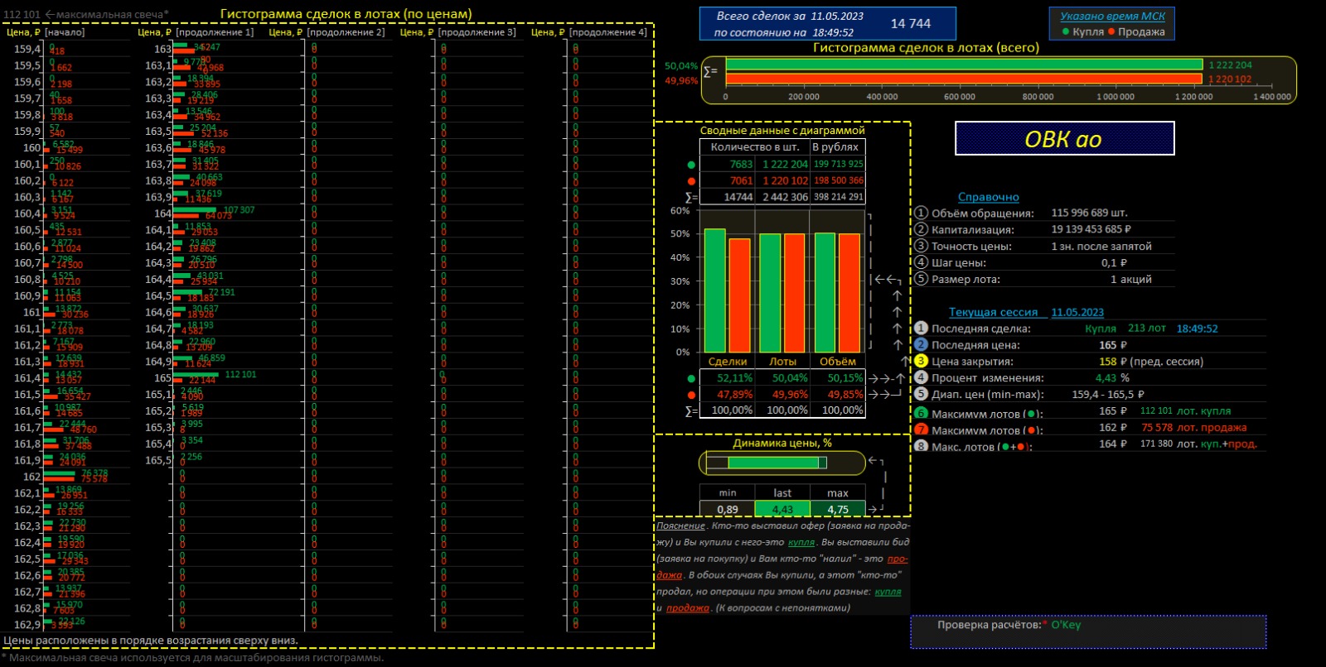Click the red 1 220 102 total lots bar
This screenshot has height=667, width=1326.
[x=964, y=79]
